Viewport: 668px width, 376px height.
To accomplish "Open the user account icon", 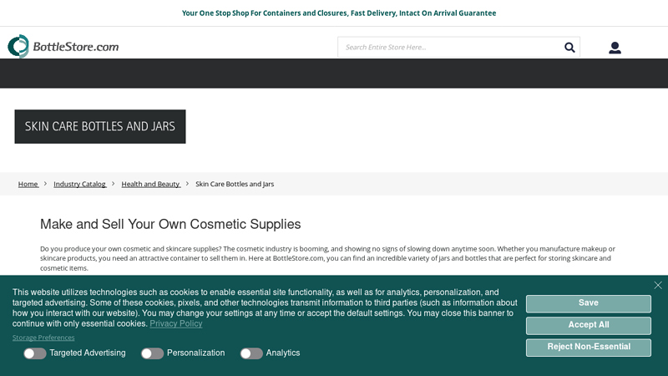I will (x=615, y=48).
